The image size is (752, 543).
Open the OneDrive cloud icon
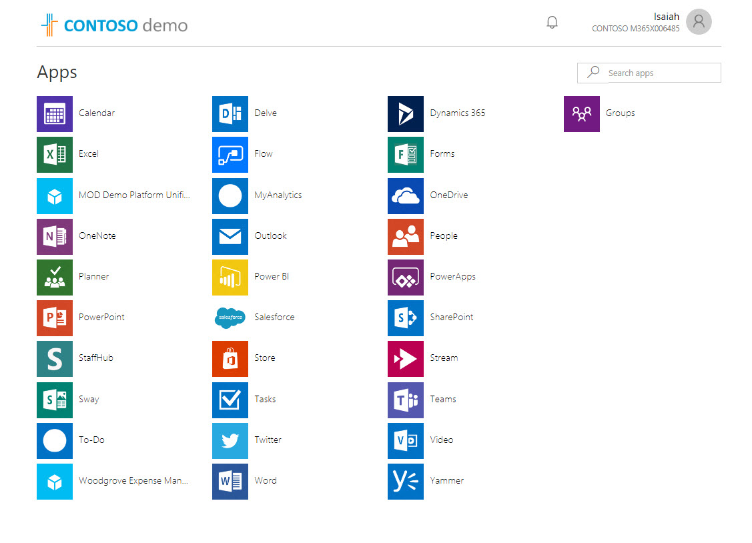406,196
